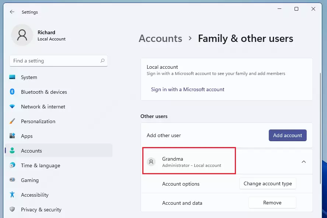Go to Accounts in the breadcrumb
Screen dimensions: 327x218
(160, 39)
